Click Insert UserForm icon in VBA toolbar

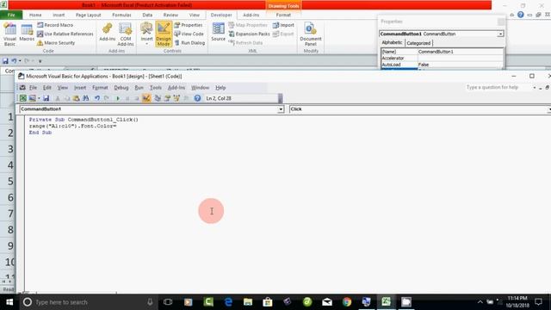(x=33, y=98)
